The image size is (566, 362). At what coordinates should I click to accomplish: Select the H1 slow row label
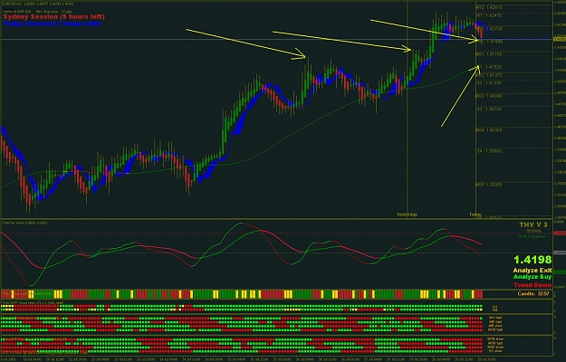pyautogui.click(x=495, y=351)
